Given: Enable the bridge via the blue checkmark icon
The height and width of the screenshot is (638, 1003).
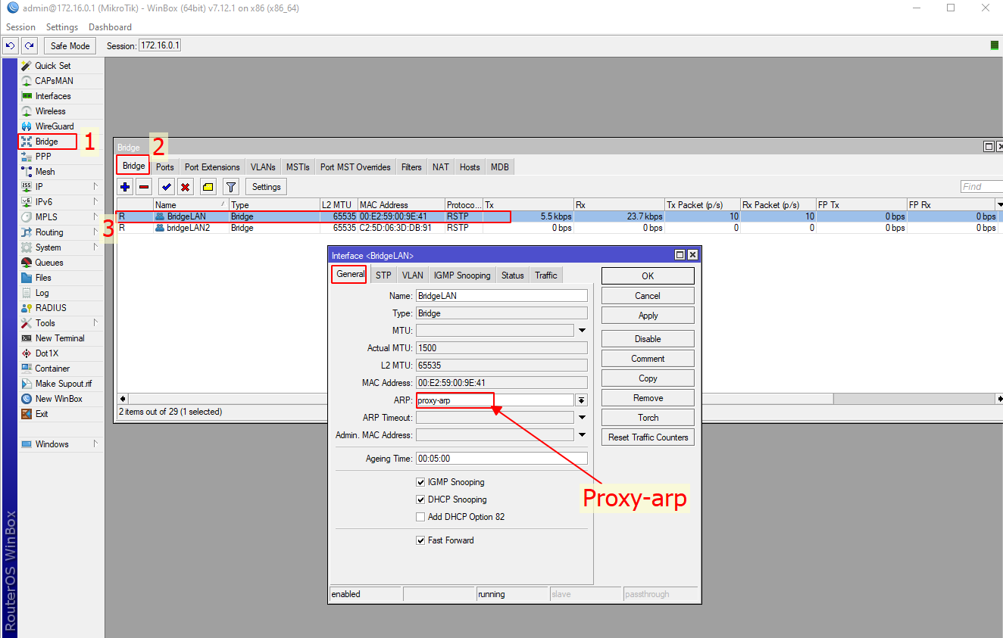Looking at the screenshot, I should pos(166,186).
